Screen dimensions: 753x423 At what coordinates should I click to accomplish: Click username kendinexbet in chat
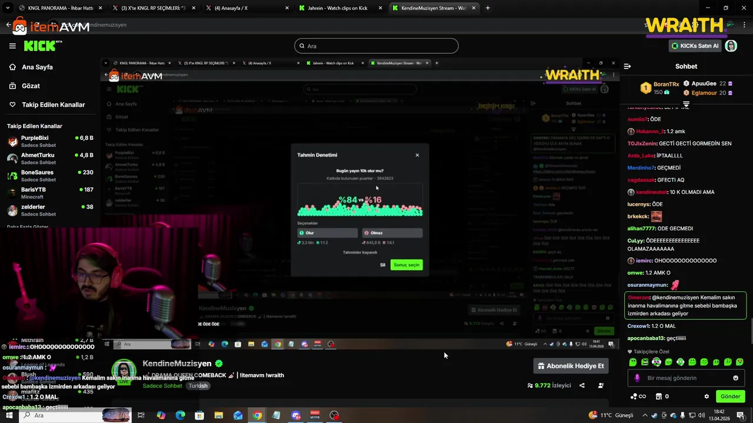point(650,192)
